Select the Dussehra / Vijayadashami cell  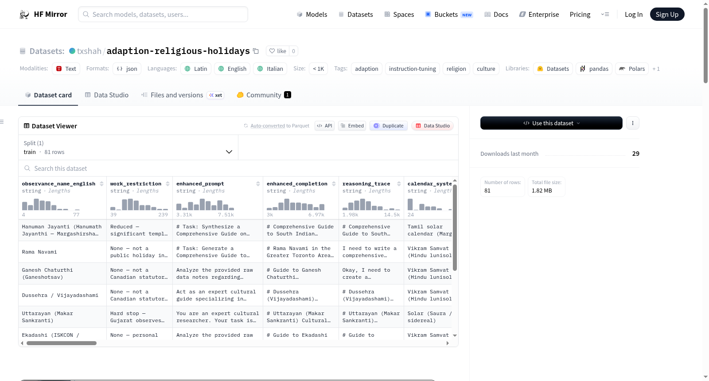click(62, 295)
